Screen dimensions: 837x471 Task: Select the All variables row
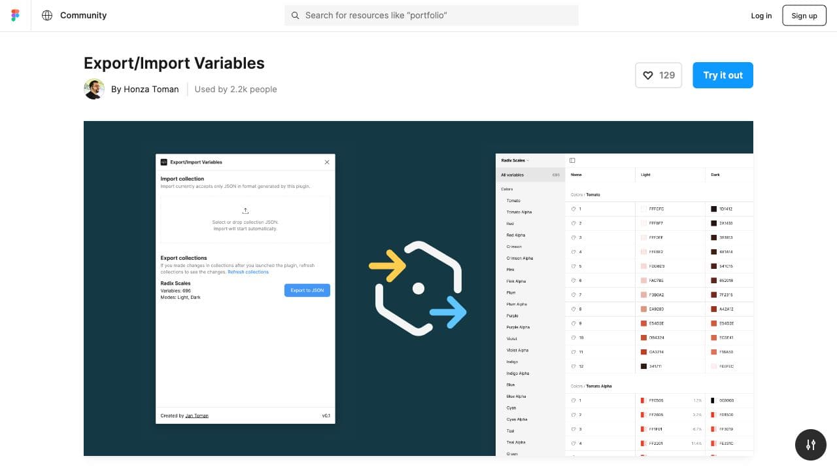tap(530, 175)
